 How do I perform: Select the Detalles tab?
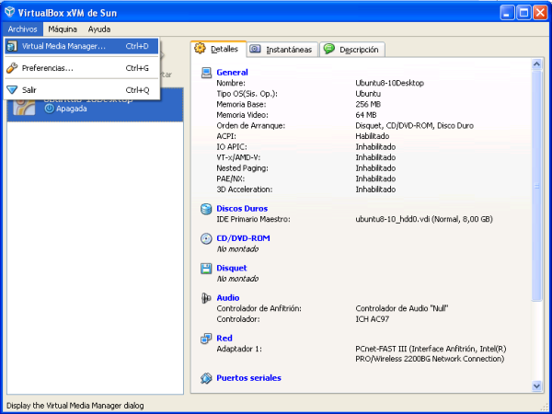pos(216,49)
